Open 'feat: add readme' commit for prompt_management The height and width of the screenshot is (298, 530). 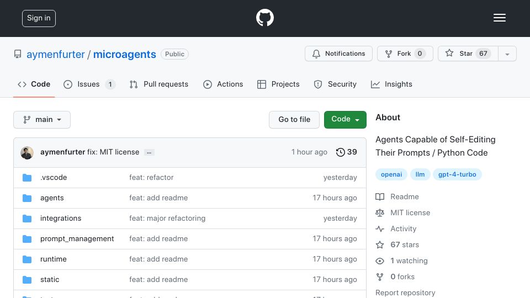(x=158, y=238)
